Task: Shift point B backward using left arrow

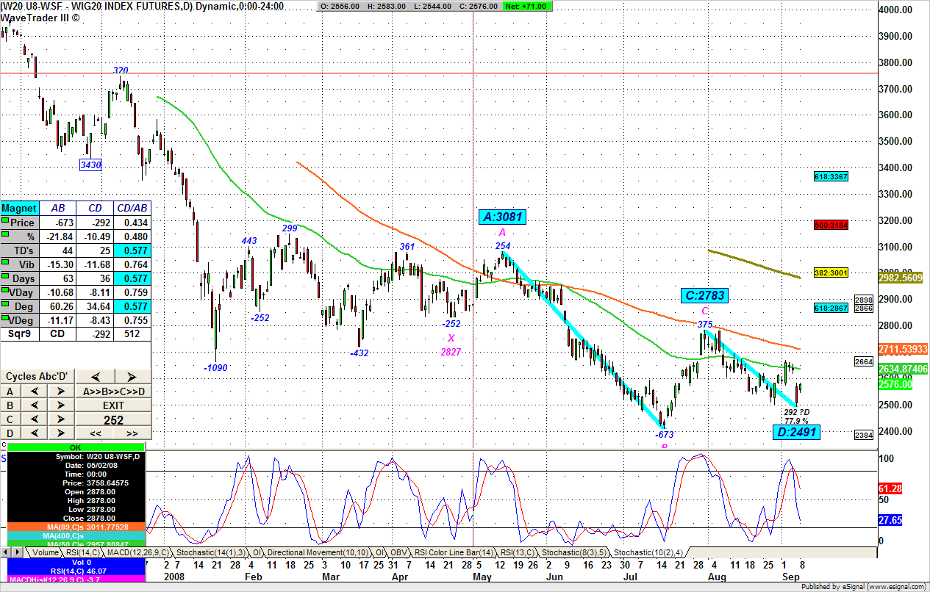Action: [x=35, y=405]
